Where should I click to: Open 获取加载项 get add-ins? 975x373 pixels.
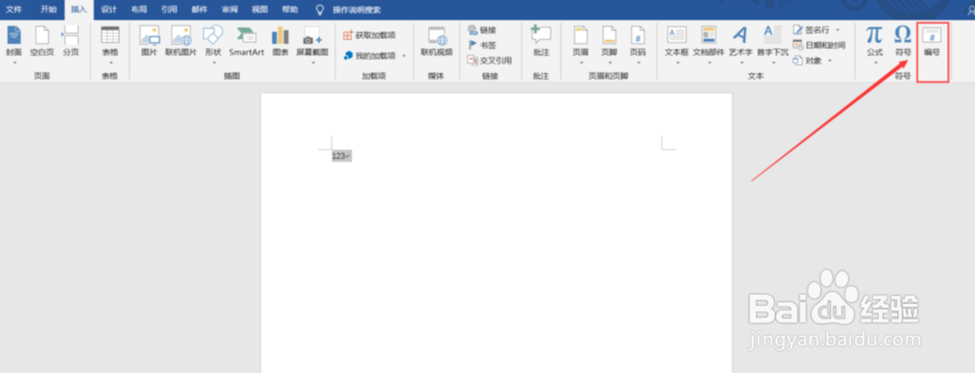tap(370, 35)
